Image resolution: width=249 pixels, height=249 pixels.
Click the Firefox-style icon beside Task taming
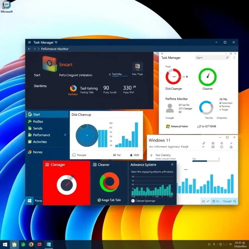click(x=73, y=89)
